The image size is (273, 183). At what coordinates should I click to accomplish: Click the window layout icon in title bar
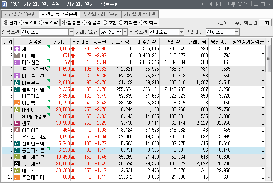(218, 4)
